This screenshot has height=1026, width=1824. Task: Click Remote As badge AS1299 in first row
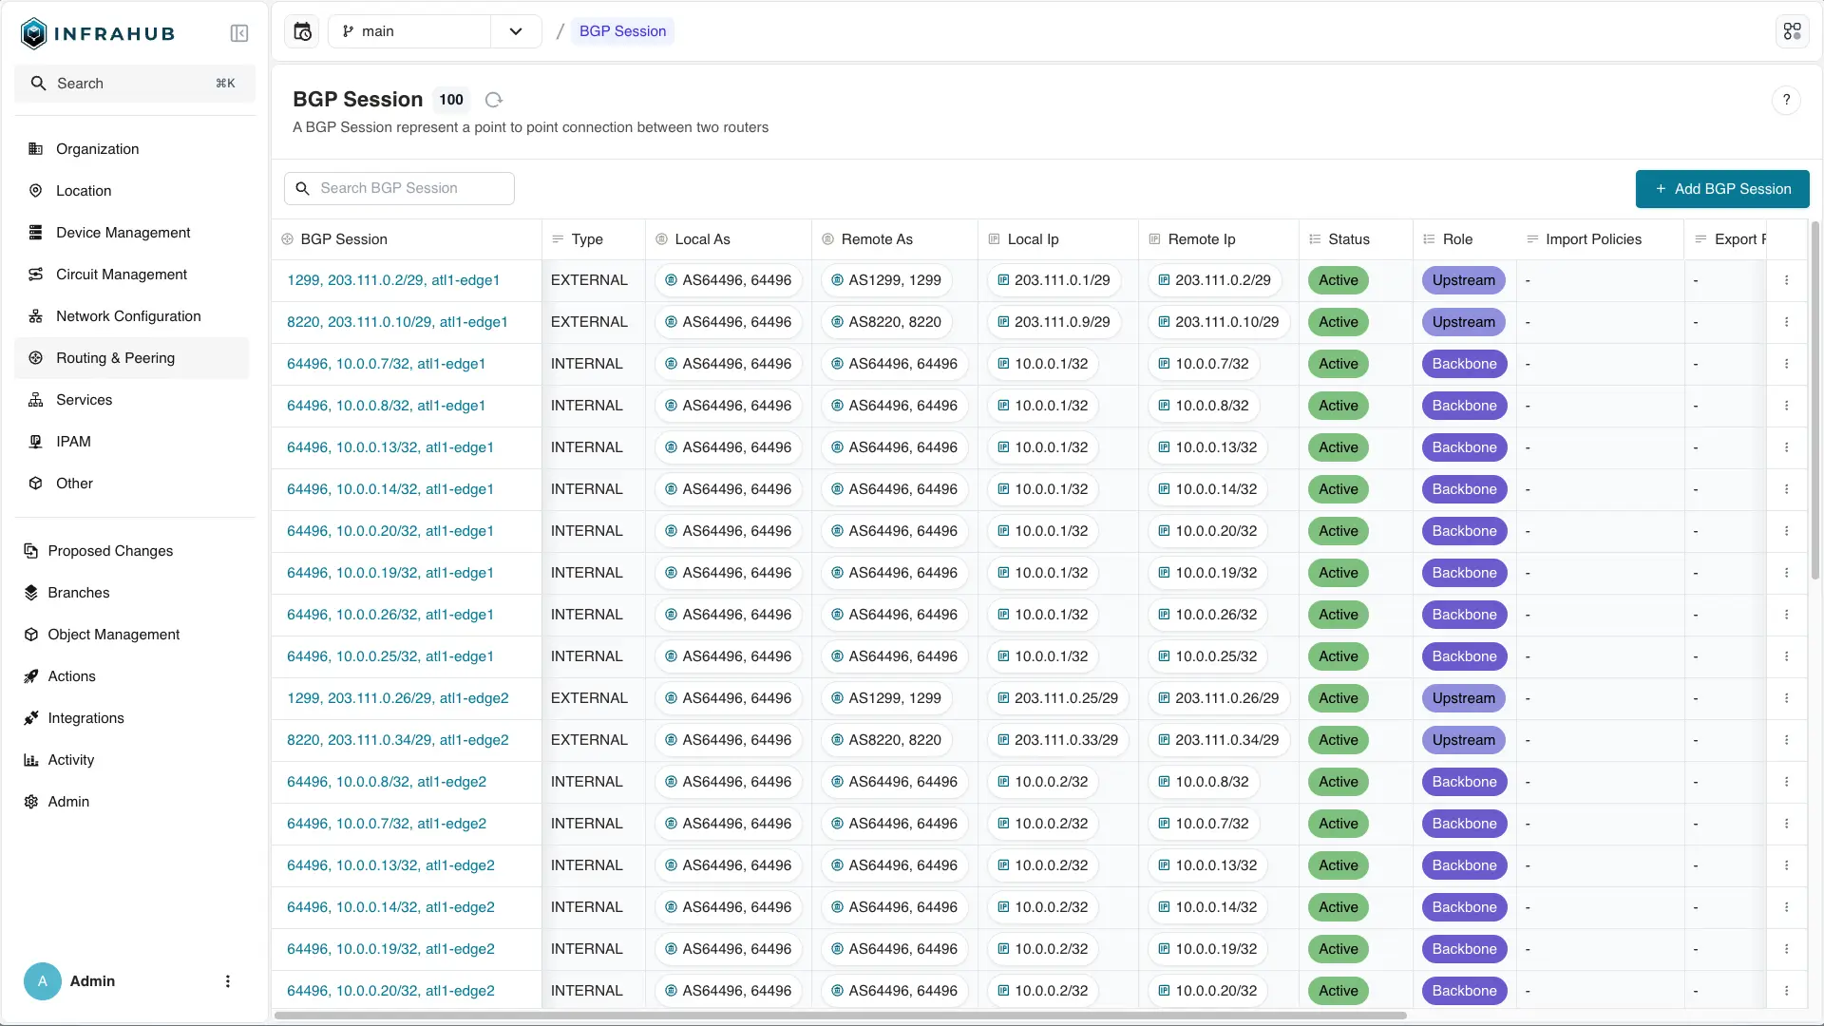pos(885,280)
